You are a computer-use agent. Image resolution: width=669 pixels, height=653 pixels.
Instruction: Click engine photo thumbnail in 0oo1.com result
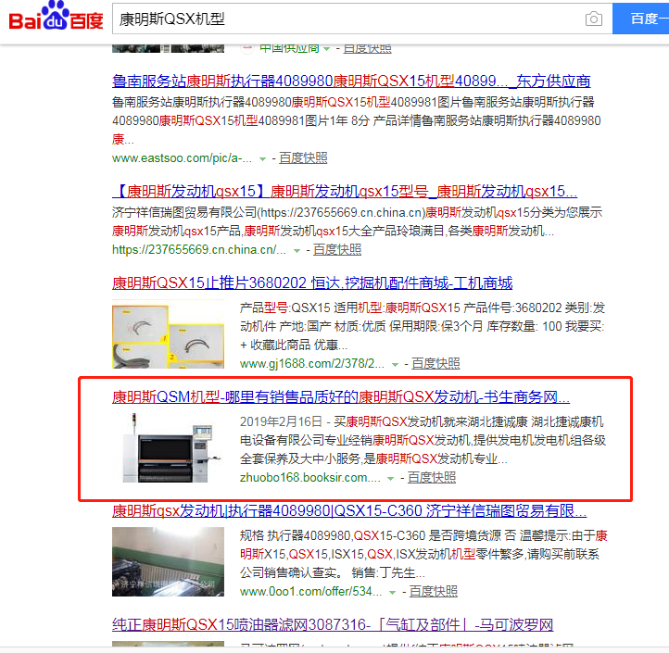click(168, 561)
